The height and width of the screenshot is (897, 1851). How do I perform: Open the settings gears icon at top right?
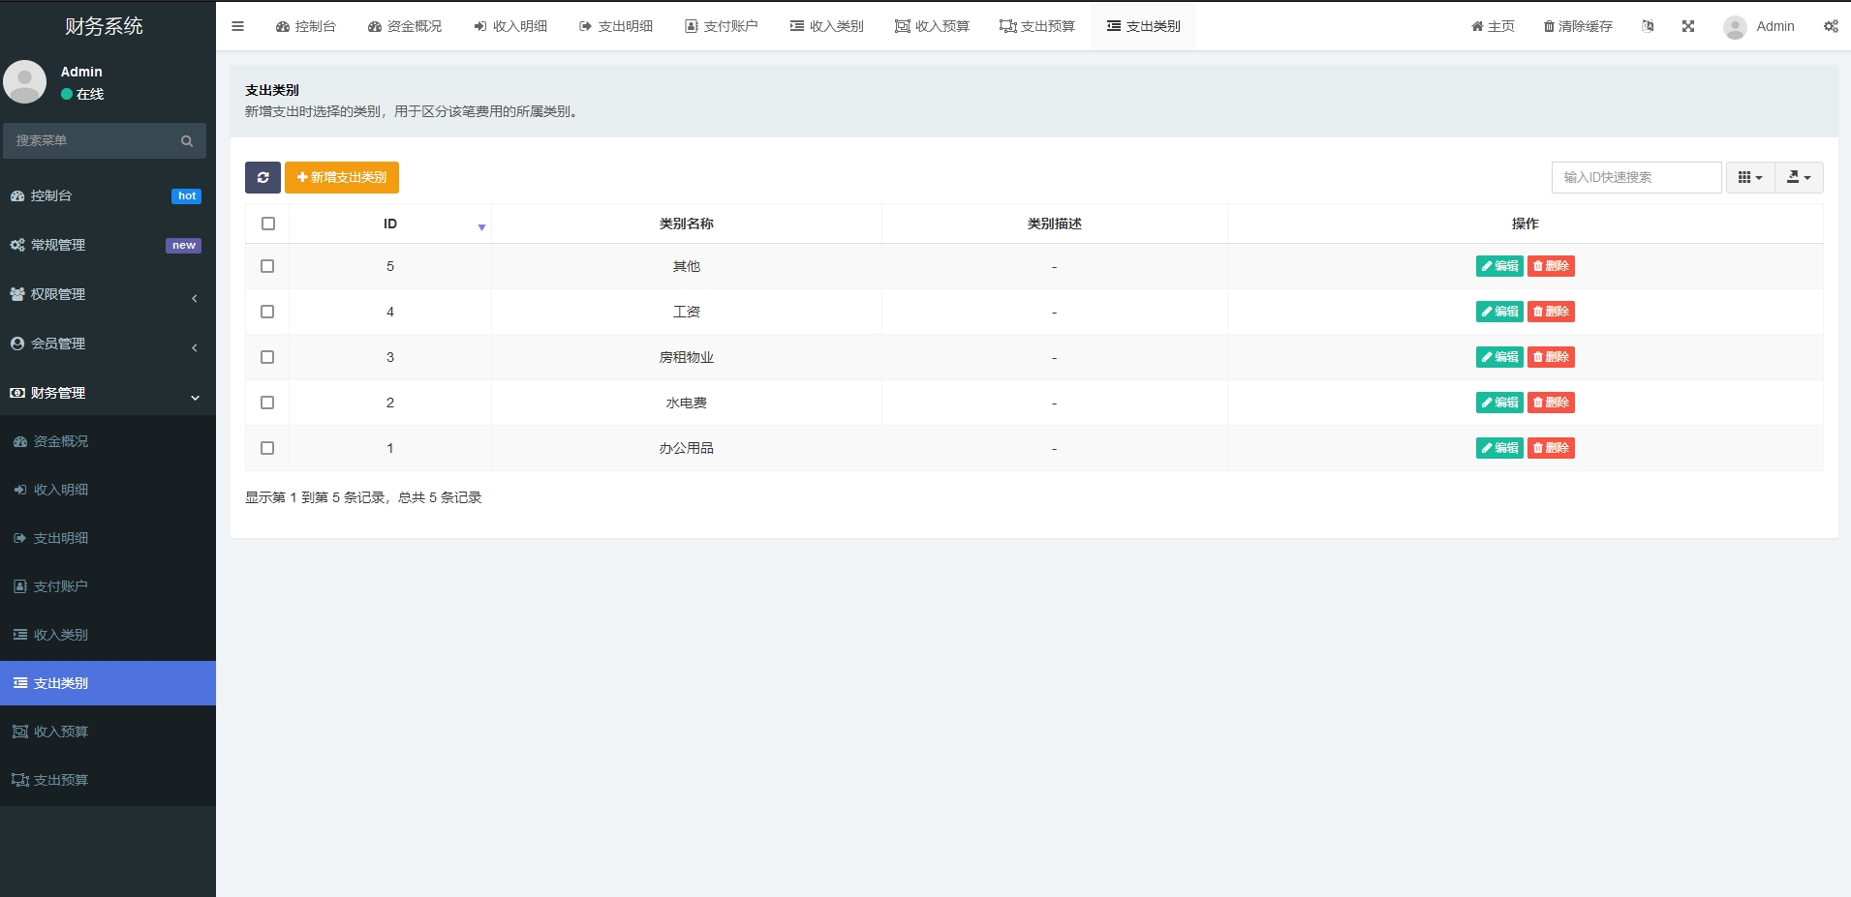tap(1830, 26)
